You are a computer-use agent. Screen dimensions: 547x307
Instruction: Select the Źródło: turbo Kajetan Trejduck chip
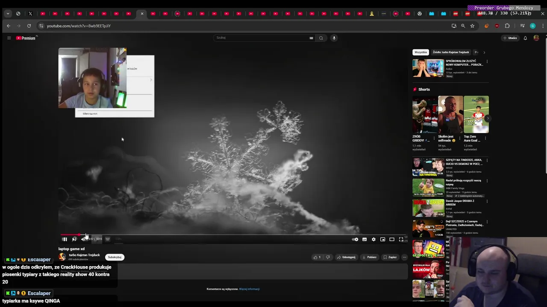click(x=451, y=52)
